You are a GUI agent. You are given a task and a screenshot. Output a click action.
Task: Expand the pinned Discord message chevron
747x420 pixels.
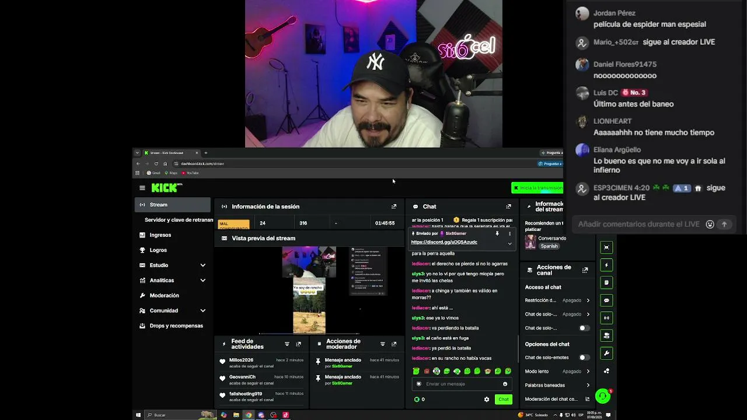click(509, 244)
